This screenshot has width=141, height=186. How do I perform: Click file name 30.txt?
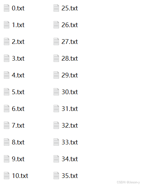pyautogui.click(x=69, y=92)
